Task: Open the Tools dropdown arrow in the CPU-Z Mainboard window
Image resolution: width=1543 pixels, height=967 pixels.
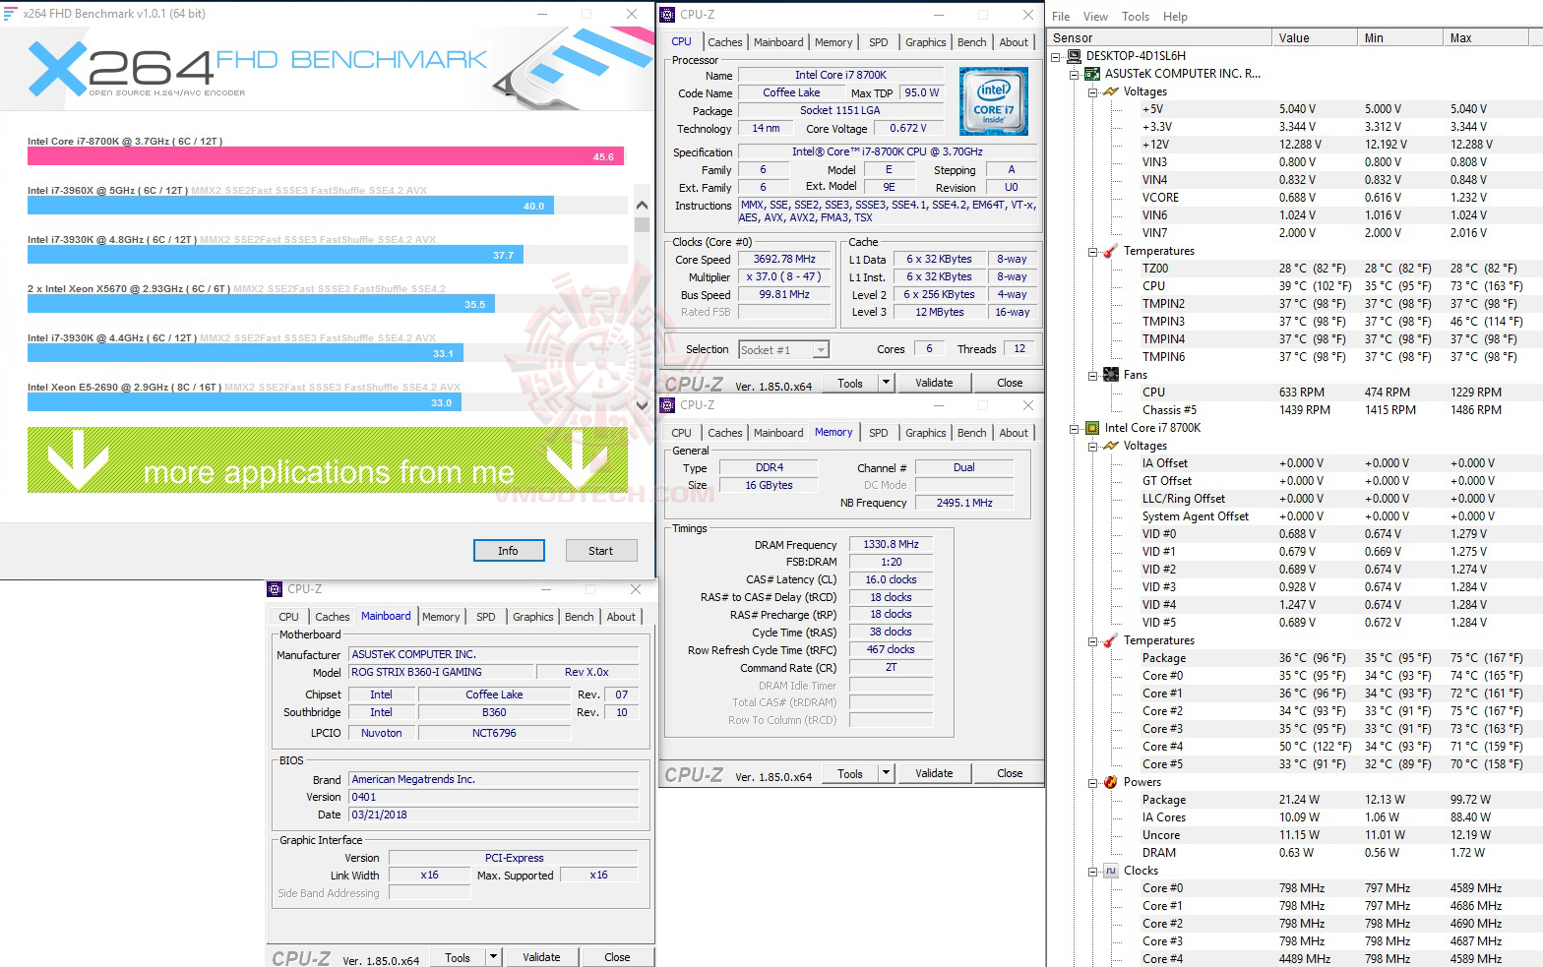Action: click(x=493, y=957)
